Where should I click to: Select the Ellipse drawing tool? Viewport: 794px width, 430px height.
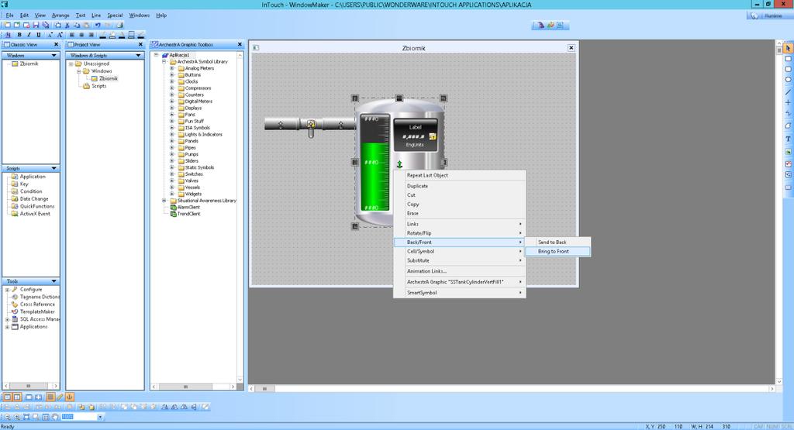coord(788,80)
